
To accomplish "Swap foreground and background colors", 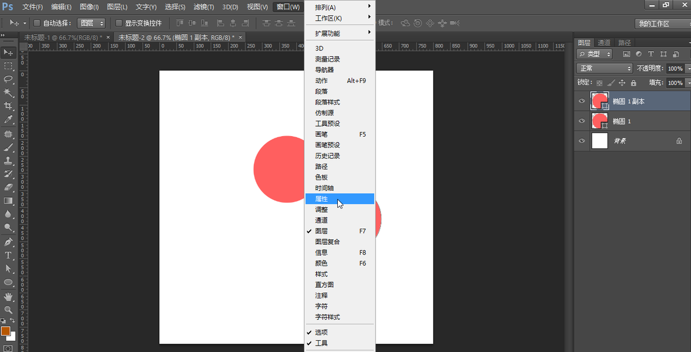I will [x=13, y=321].
